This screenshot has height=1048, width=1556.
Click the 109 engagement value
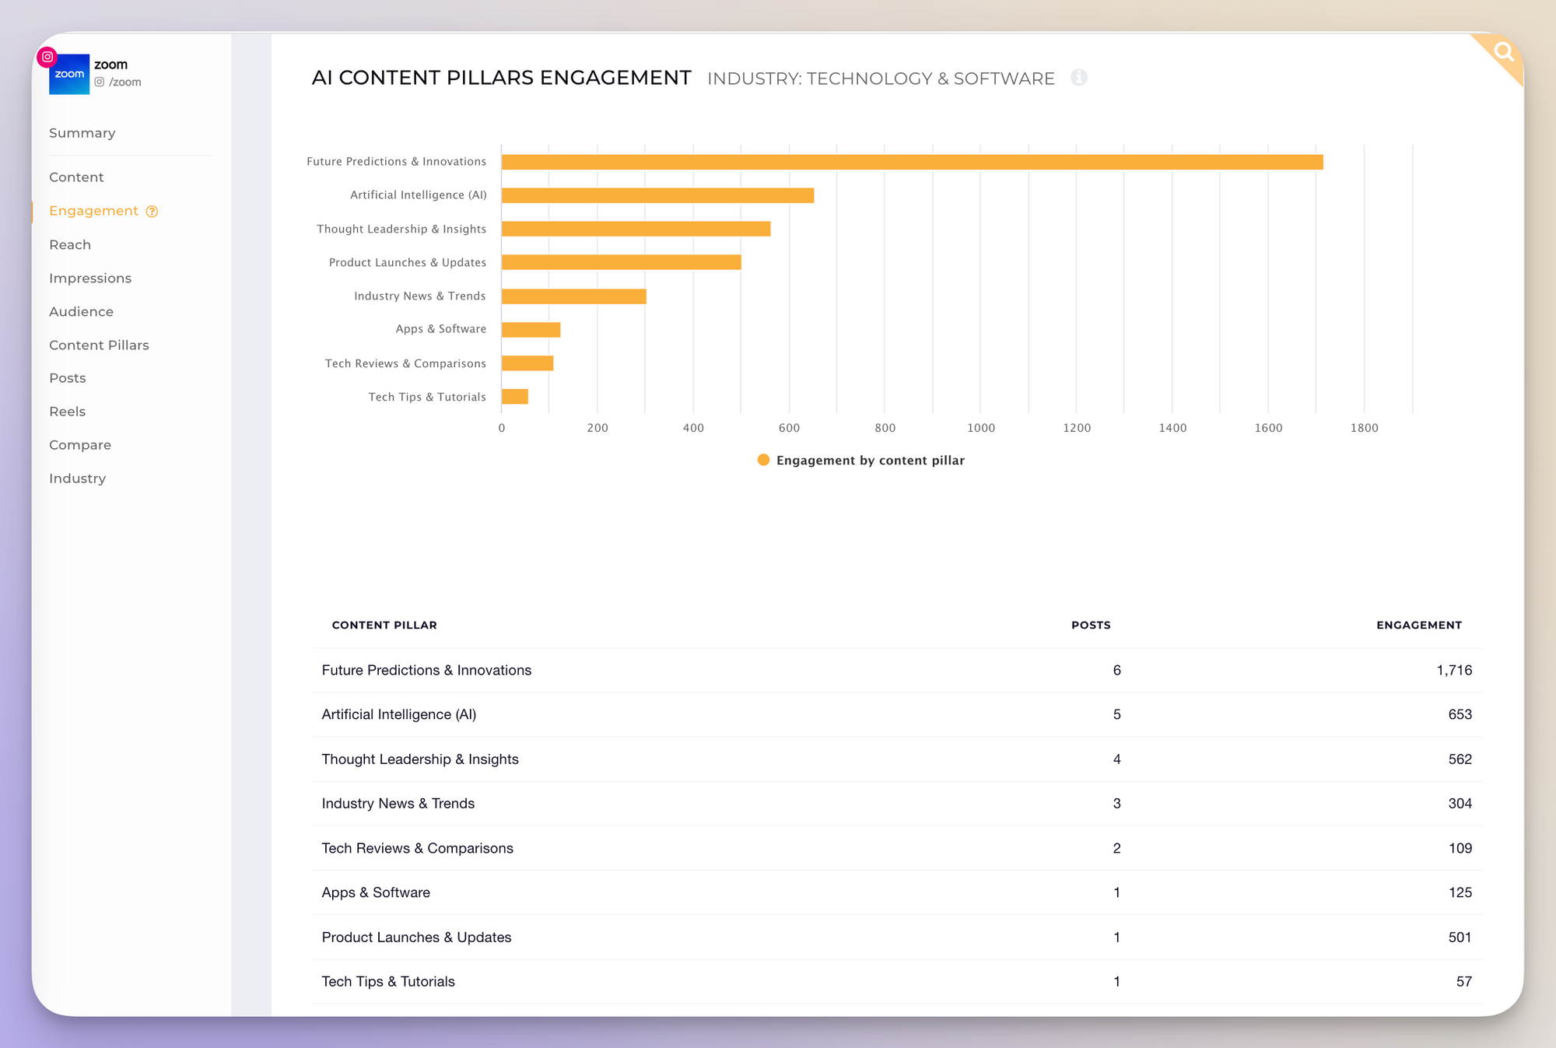click(1460, 849)
